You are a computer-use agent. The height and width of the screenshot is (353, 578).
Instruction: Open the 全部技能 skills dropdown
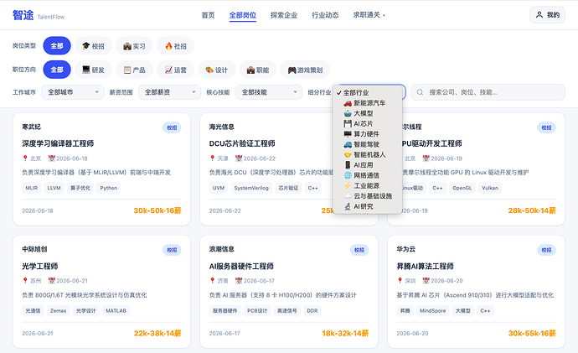(268, 92)
